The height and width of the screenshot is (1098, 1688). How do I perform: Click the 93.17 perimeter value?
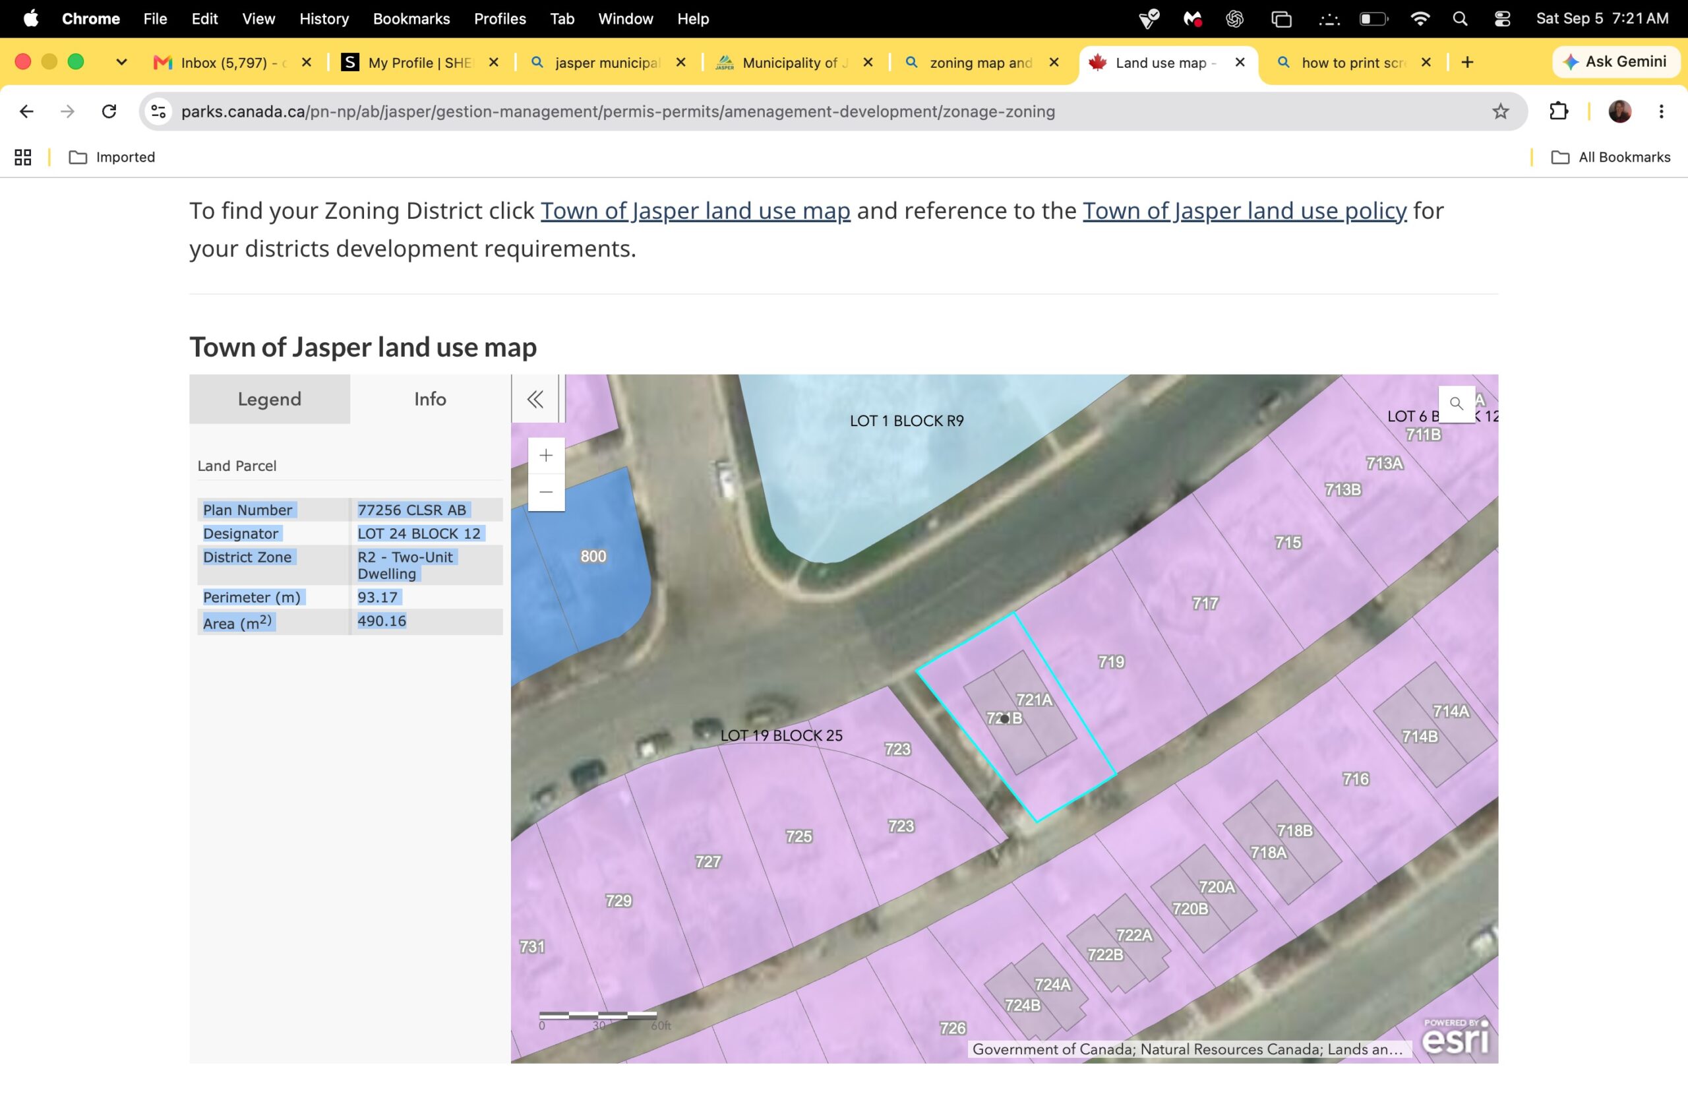point(378,597)
